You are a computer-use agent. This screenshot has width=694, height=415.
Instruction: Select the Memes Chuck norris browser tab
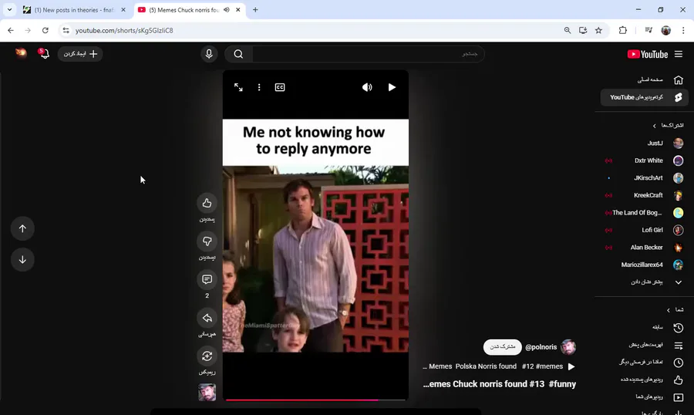184,10
